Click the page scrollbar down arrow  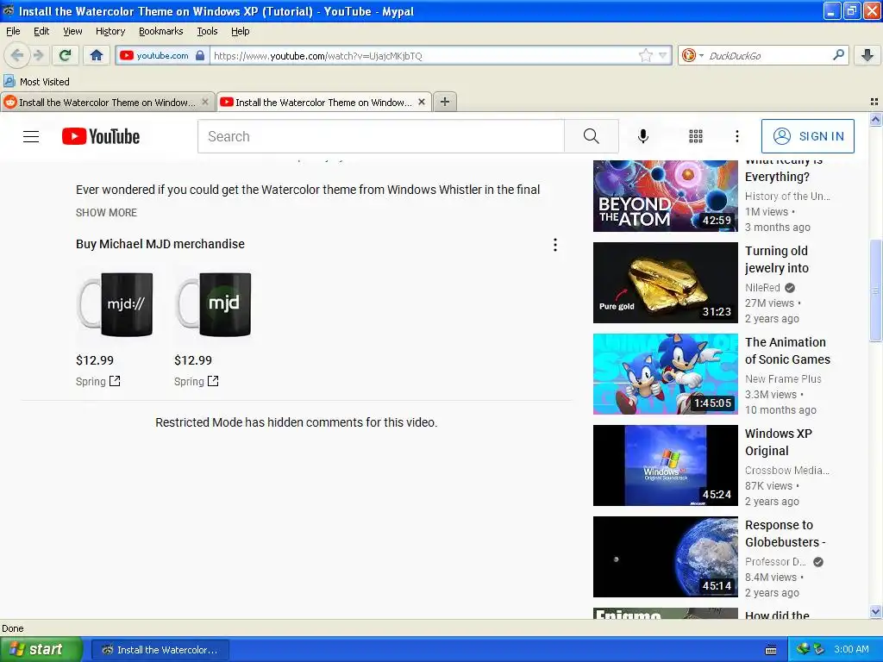point(875,611)
